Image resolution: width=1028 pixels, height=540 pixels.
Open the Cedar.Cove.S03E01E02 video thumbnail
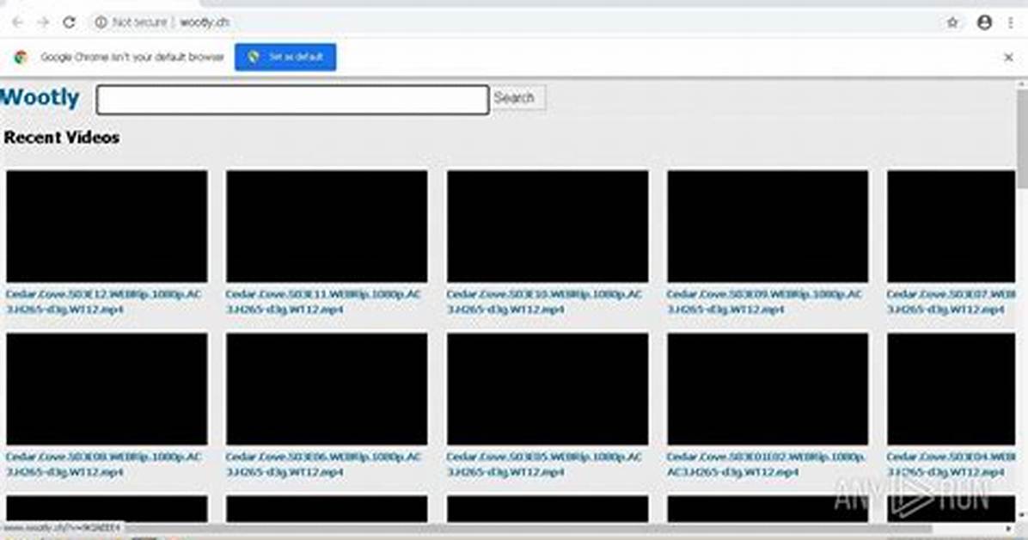pos(768,389)
